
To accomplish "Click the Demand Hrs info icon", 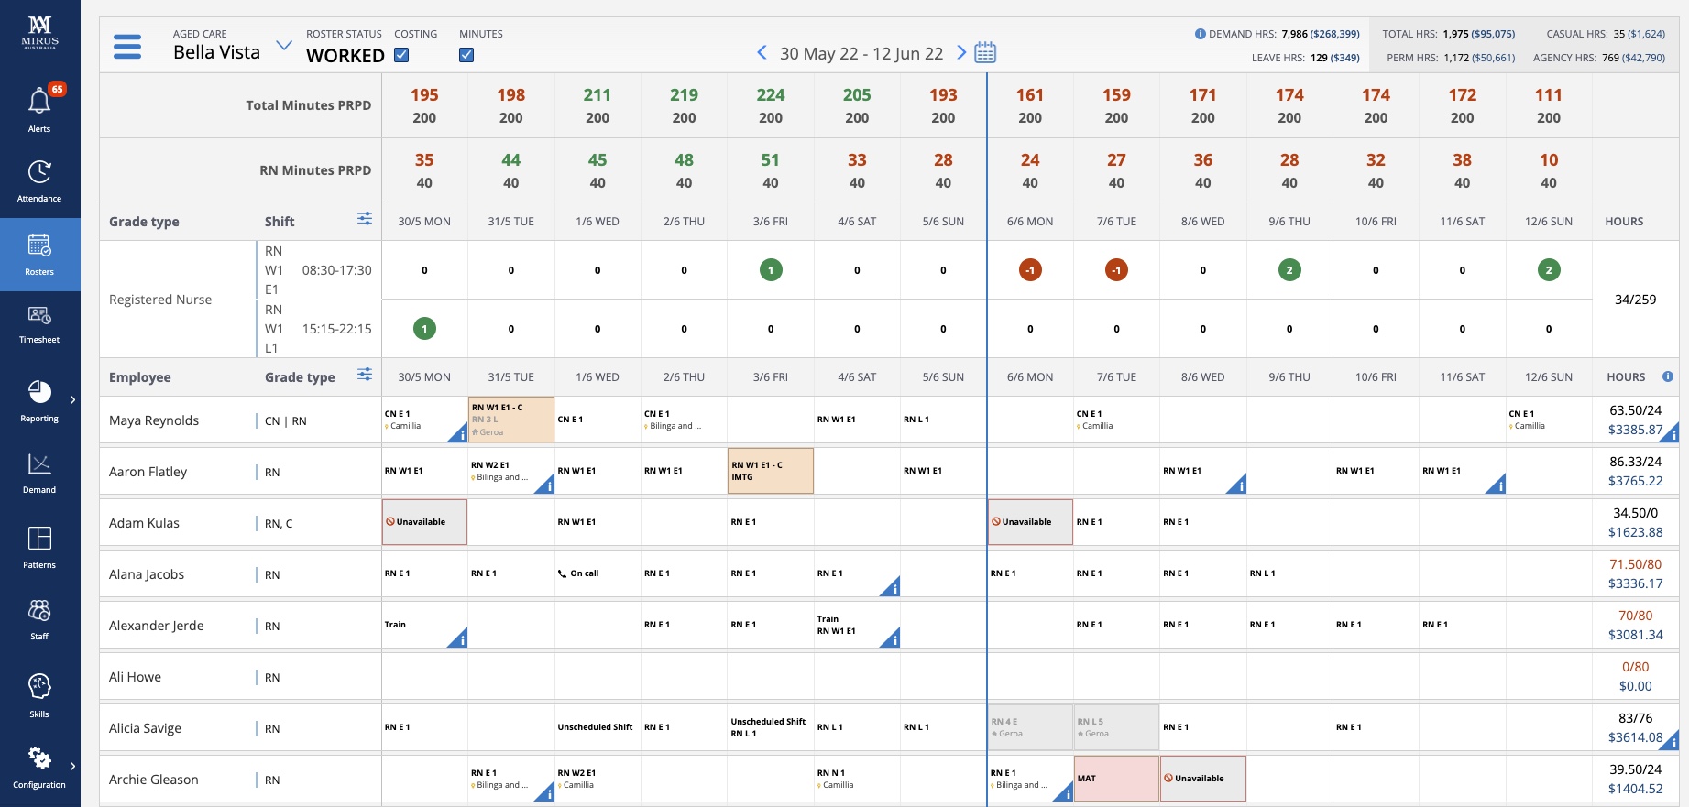I will pos(1200,34).
